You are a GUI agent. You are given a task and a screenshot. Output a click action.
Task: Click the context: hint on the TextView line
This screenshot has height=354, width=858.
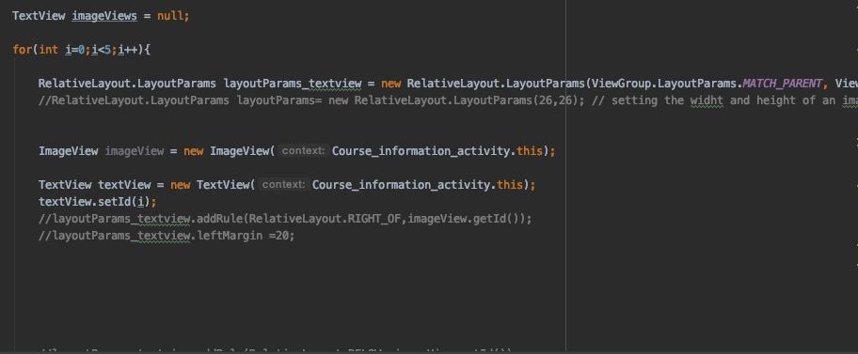283,185
